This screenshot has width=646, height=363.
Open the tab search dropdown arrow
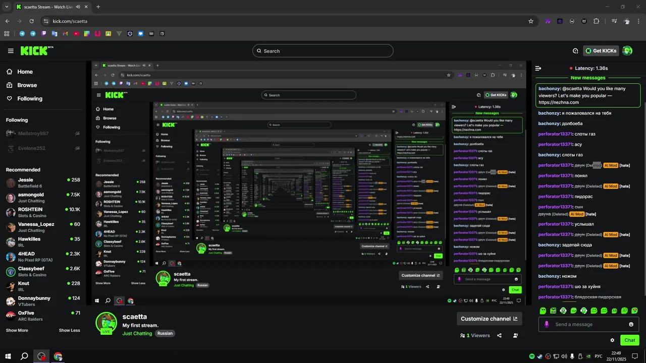[x=7, y=7]
